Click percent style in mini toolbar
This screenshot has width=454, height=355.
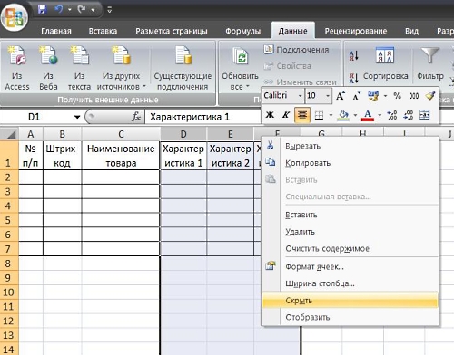(x=397, y=96)
